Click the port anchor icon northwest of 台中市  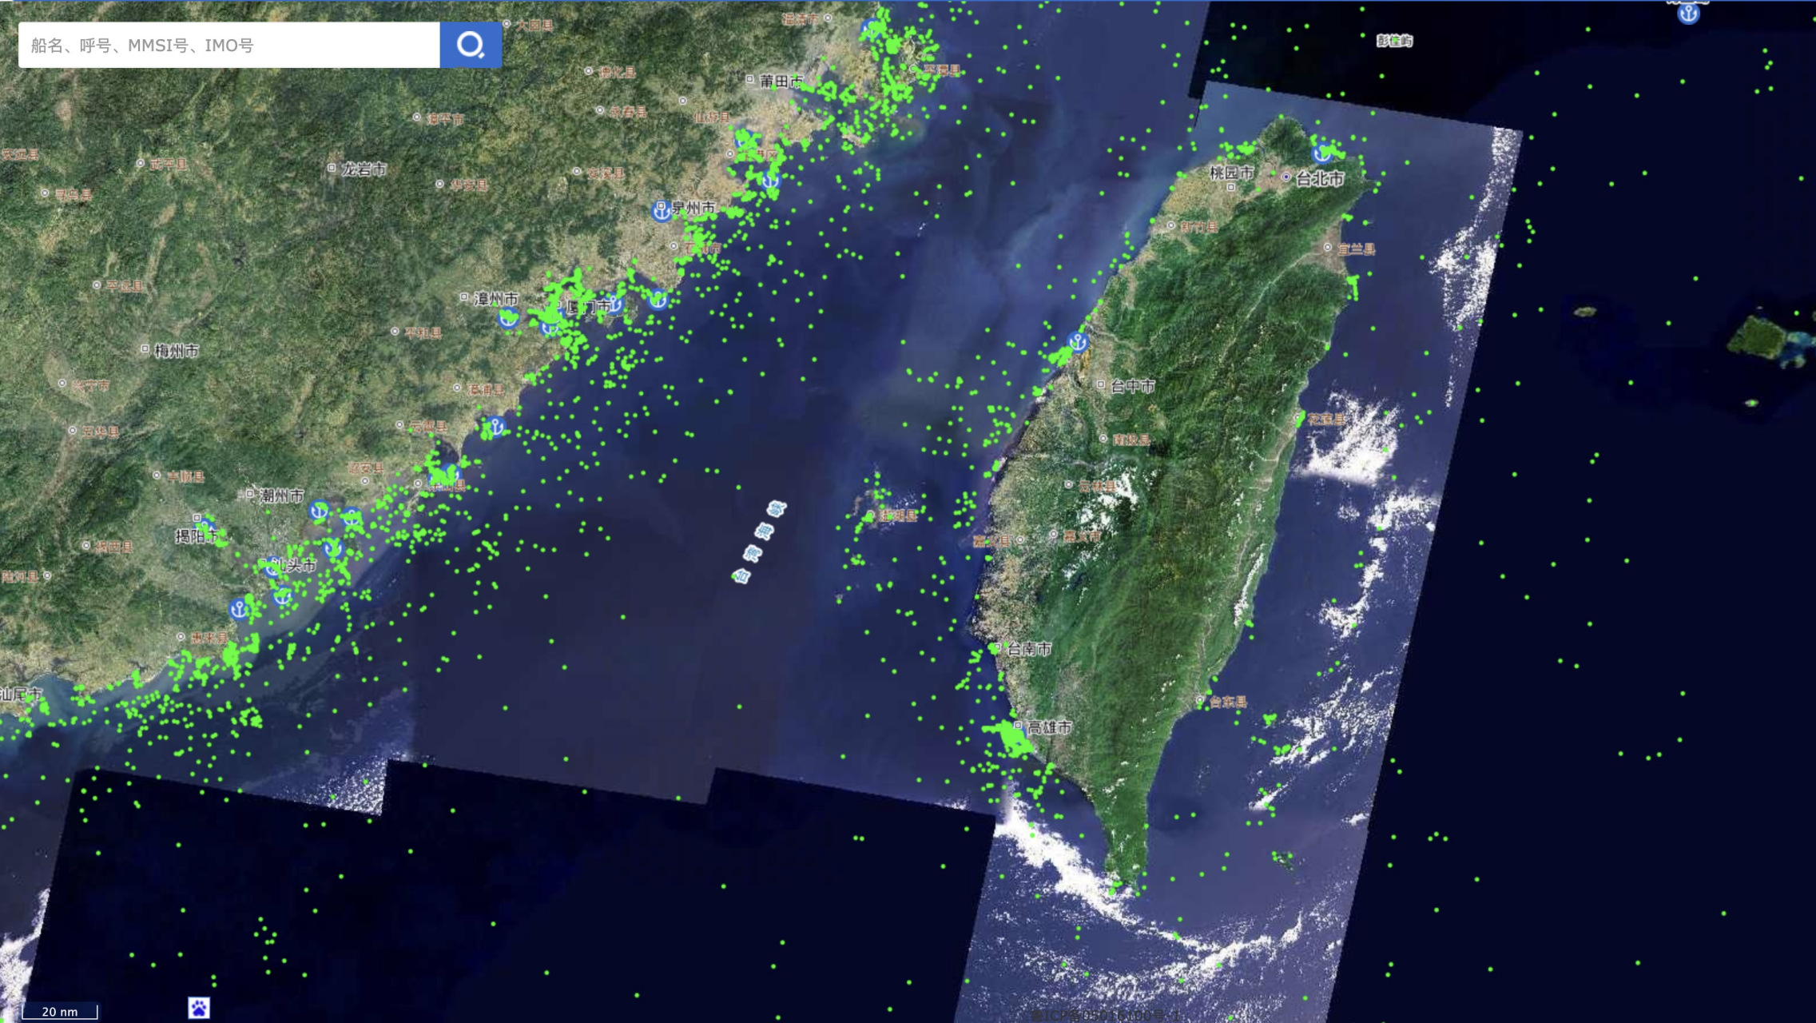[1078, 343]
